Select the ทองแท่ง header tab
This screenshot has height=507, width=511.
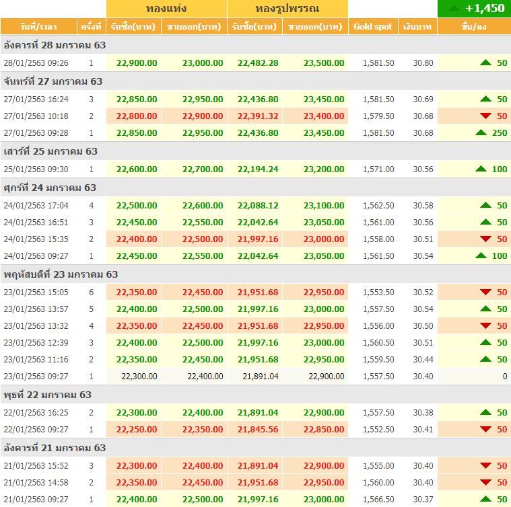[166, 9]
